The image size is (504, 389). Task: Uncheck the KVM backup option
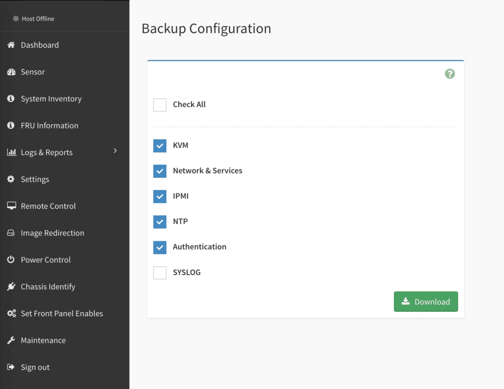[159, 145]
